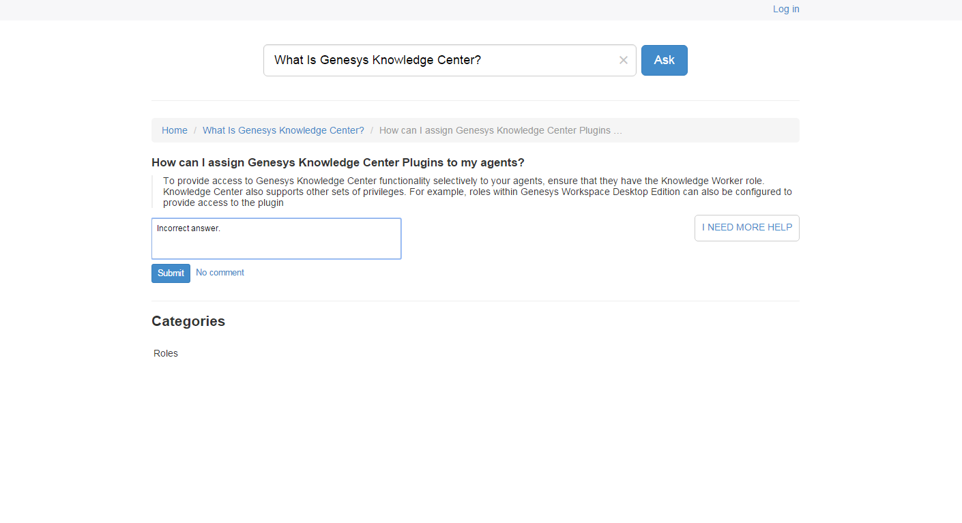Click the Categories heading

pyautogui.click(x=188, y=321)
